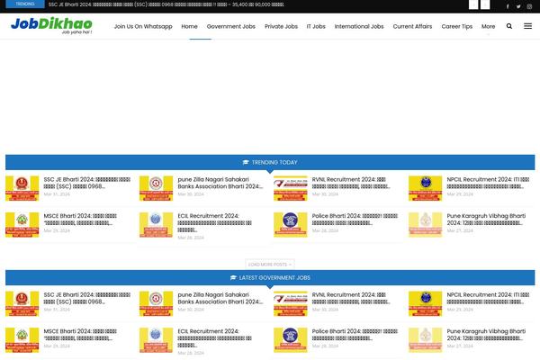540x360 pixels.
Task: Open the Career Tips menu
Action: click(456, 26)
